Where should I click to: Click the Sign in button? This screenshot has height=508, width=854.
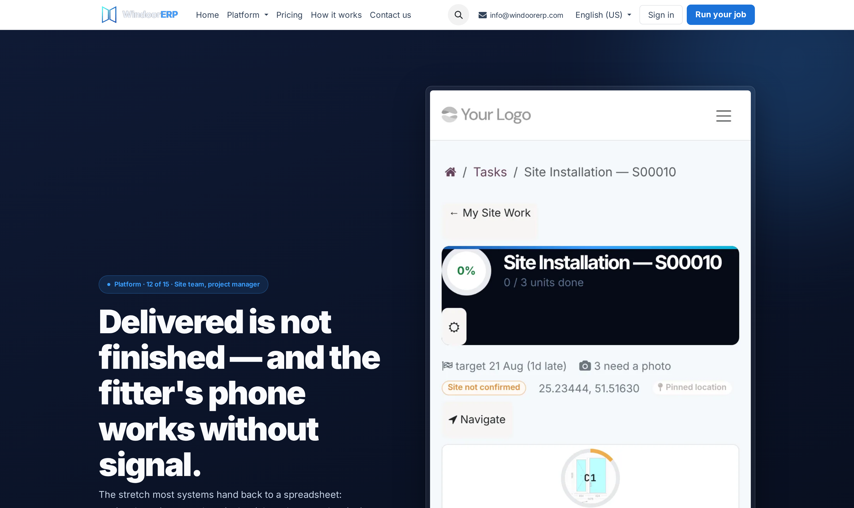click(661, 15)
